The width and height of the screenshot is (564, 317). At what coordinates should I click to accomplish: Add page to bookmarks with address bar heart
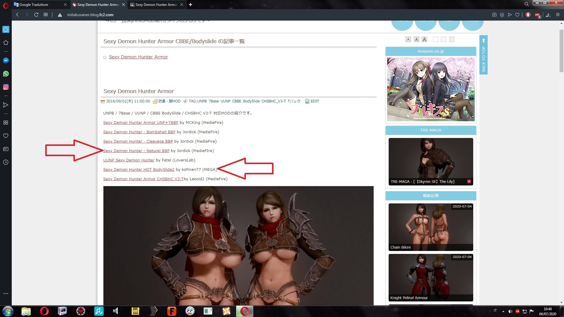[x=517, y=15]
